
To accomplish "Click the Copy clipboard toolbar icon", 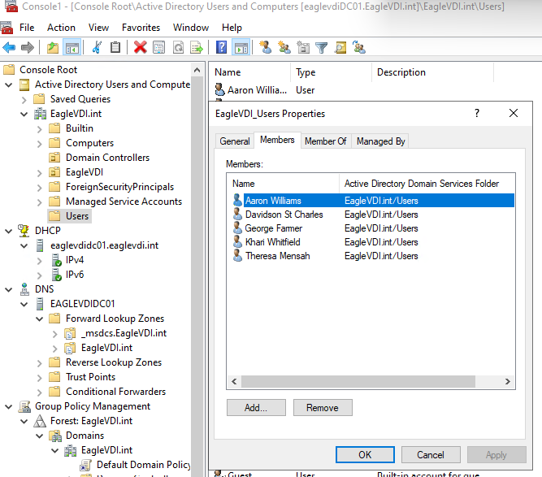I will click(x=115, y=47).
